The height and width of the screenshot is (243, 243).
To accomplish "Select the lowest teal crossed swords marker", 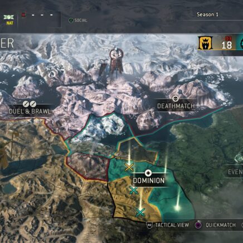I will click(140, 212).
